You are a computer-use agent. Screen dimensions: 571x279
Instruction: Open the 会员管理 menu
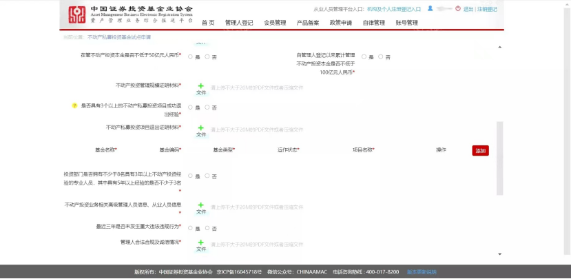tap(275, 23)
